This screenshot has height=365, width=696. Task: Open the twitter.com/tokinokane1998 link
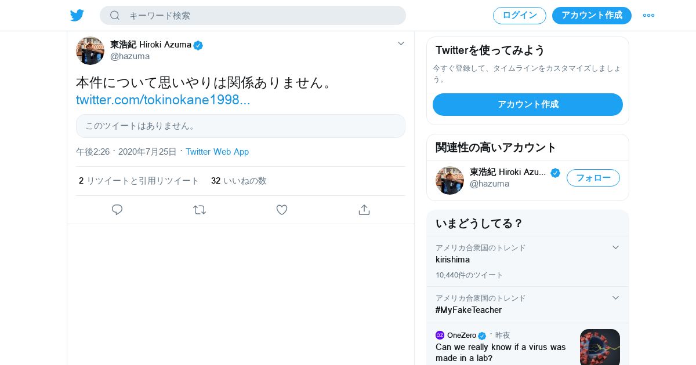[163, 100]
